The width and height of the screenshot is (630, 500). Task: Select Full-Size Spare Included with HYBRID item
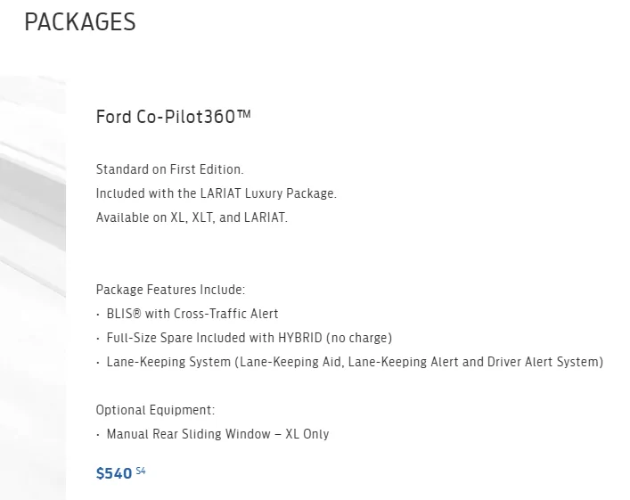point(250,338)
